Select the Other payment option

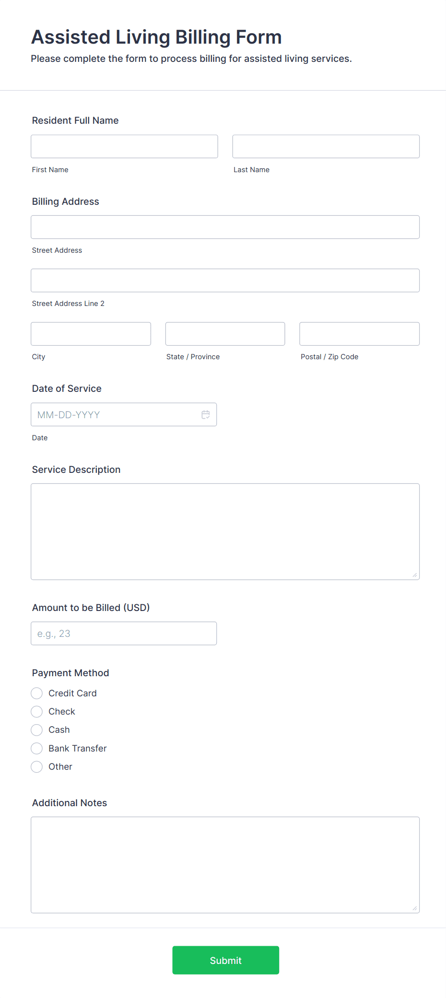pos(37,767)
